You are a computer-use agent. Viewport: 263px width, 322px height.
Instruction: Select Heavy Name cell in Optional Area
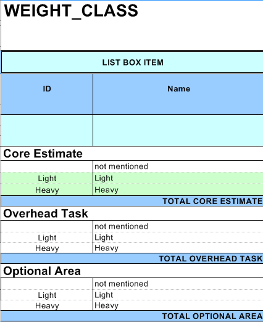[x=178, y=305]
